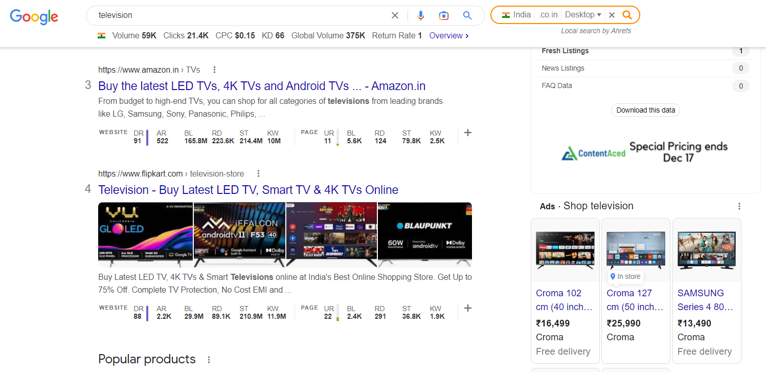Click the smart TV home screen thumbnail
Viewport: 766px width, 372px height.
pos(332,235)
